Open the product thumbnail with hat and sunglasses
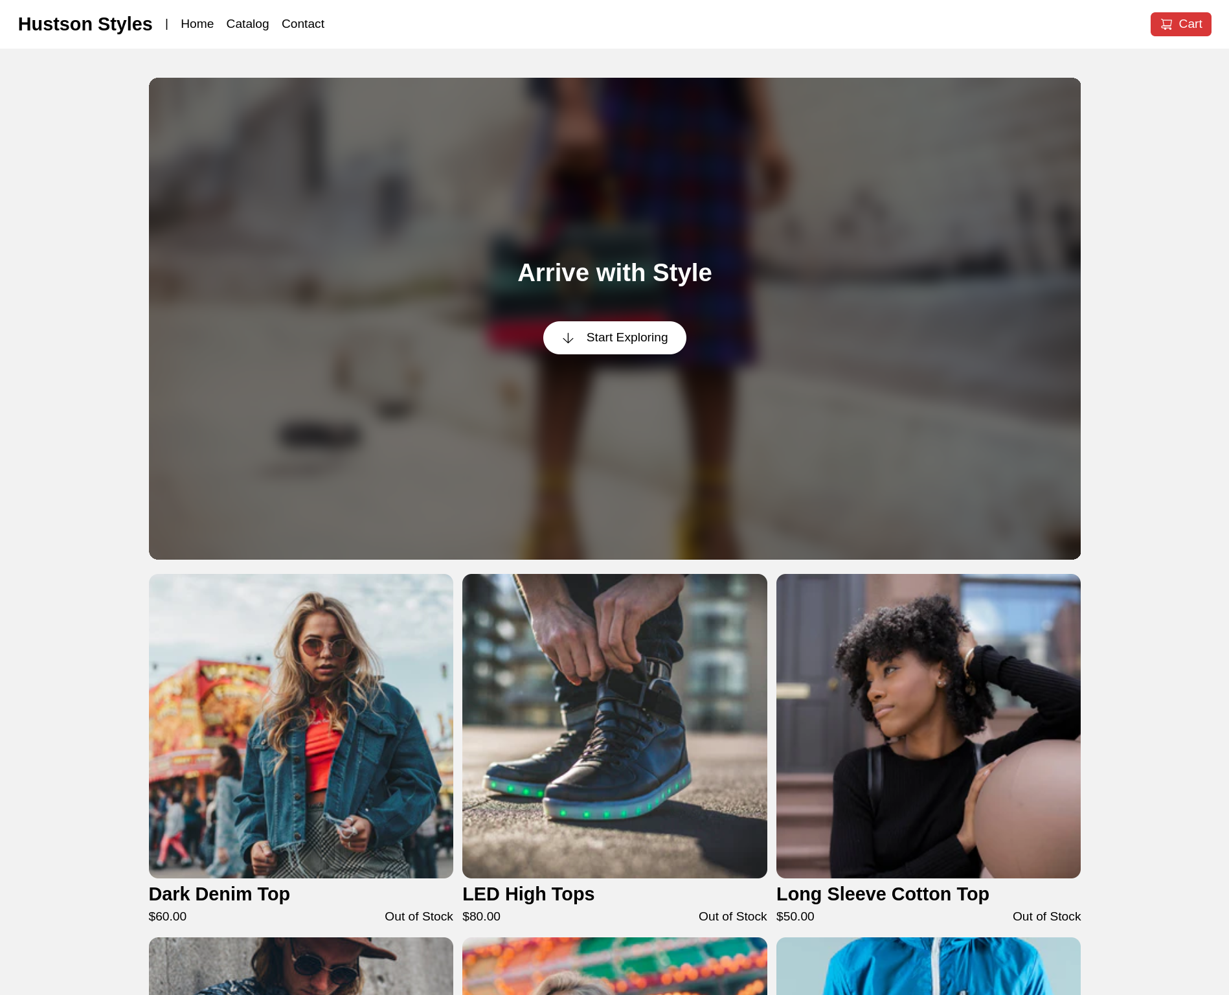This screenshot has height=995, width=1229. point(301,966)
